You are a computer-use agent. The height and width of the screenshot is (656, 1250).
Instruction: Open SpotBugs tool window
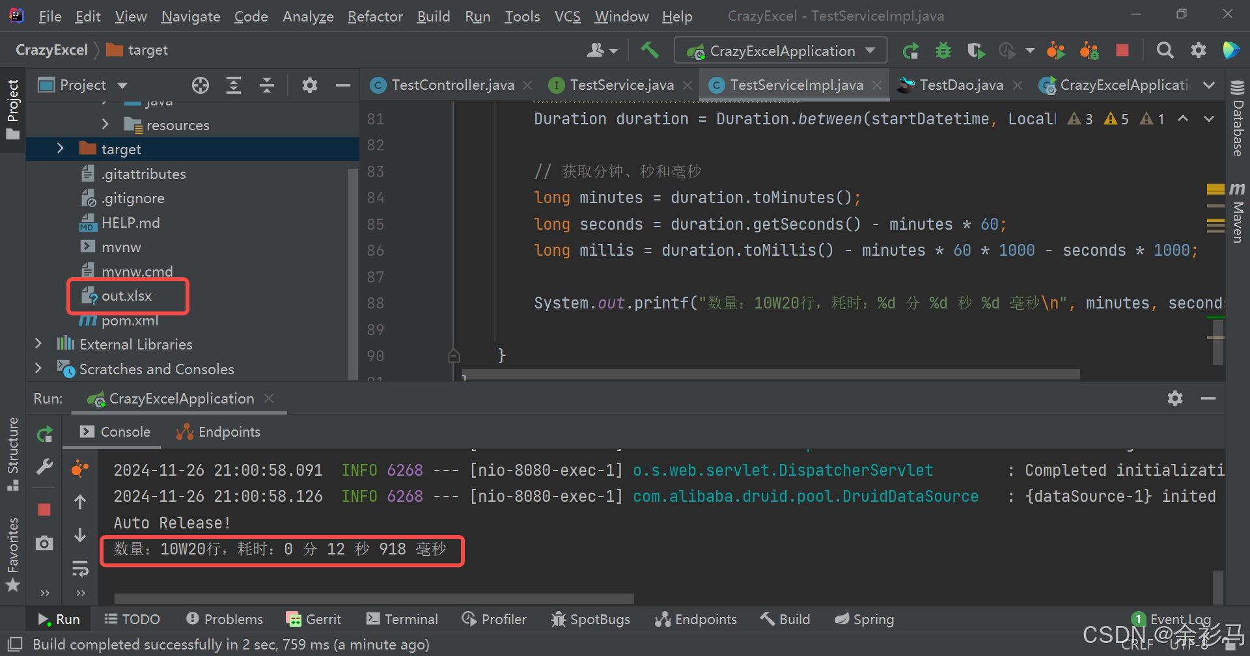click(x=590, y=619)
